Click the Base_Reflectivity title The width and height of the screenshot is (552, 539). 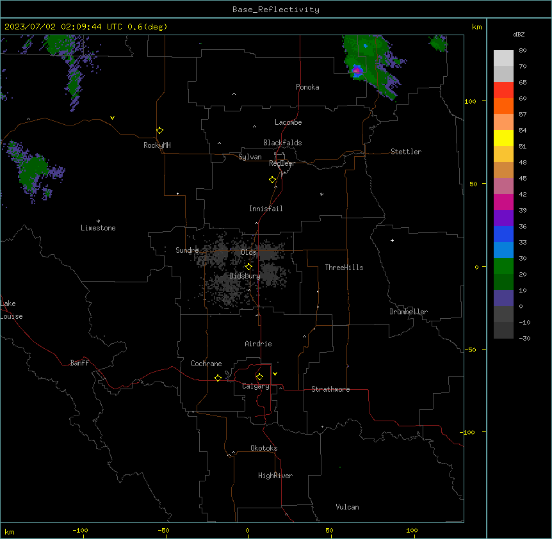[276, 10]
